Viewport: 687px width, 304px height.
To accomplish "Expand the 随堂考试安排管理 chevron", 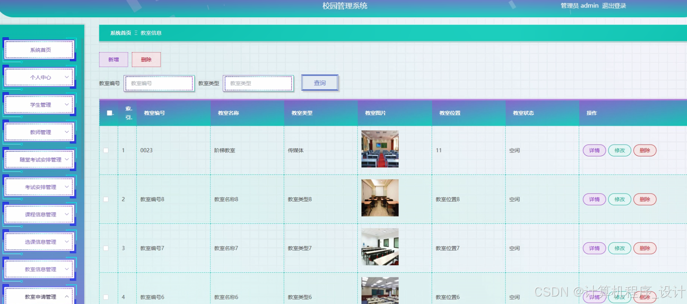I will [x=67, y=159].
